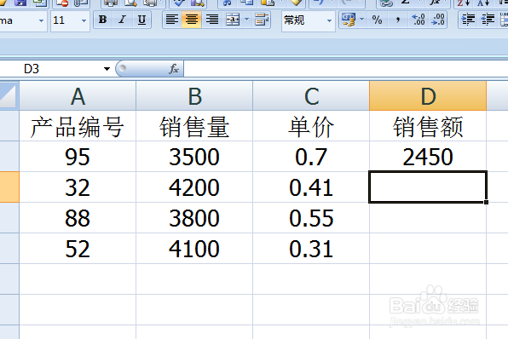Open the font size 11 dropdown
This screenshot has width=508, height=339.
pos(84,20)
